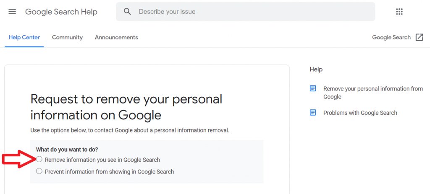This screenshot has width=430, height=194.
Task: Open the hamburger main menu
Action: point(12,12)
